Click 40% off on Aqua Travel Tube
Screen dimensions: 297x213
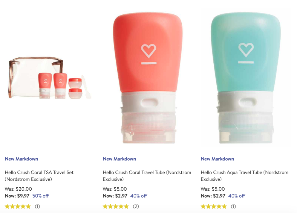237,196
